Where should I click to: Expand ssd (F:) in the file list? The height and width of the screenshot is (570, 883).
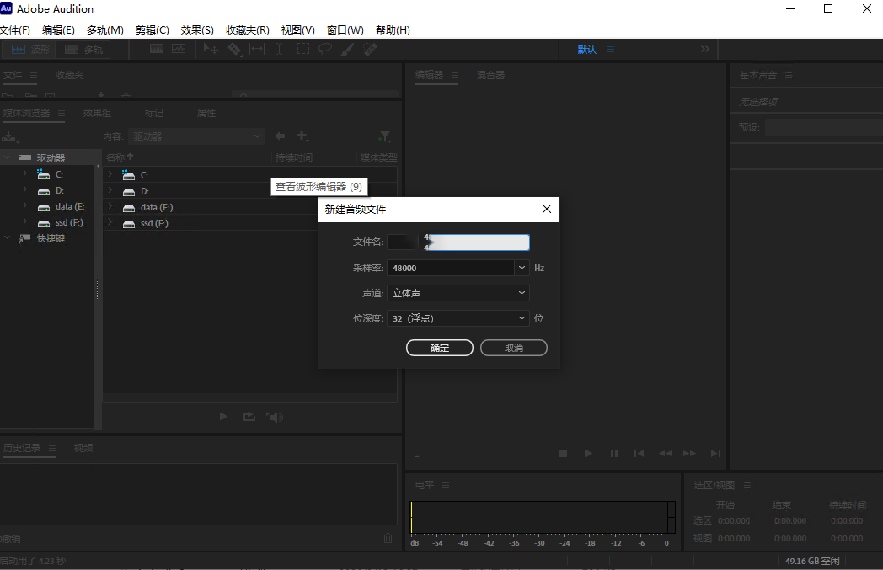point(110,223)
